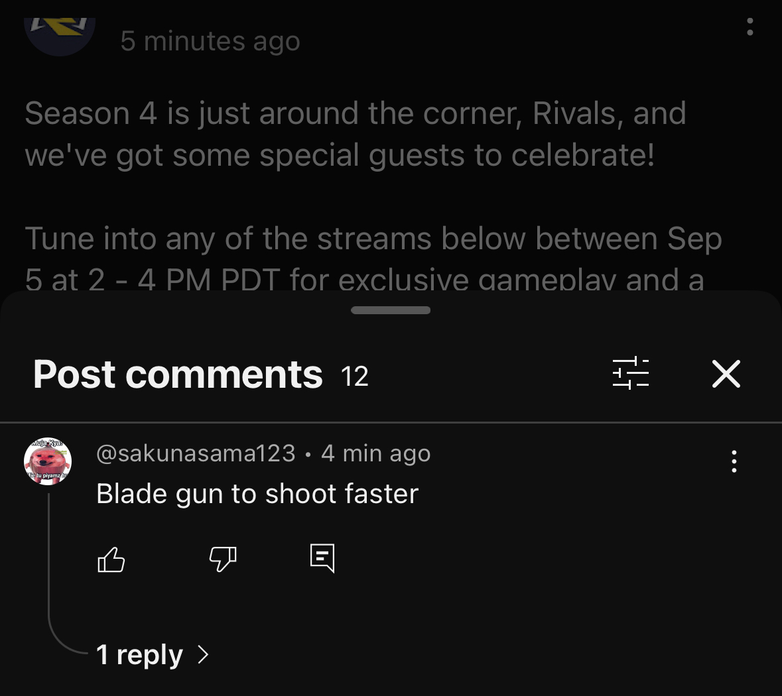This screenshot has height=696, width=782.
Task: Grab the sheet handle bar above comments
Action: (391, 310)
